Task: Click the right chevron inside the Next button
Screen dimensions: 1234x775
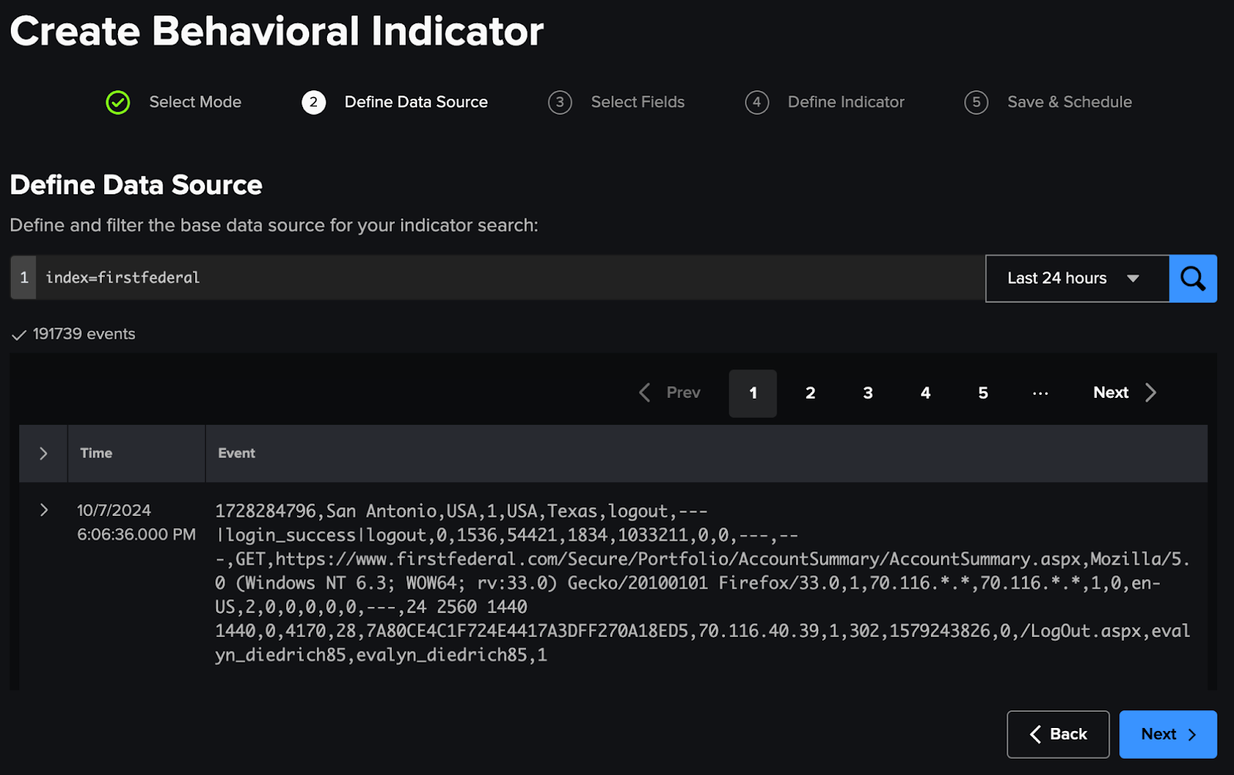Action: (1150, 393)
